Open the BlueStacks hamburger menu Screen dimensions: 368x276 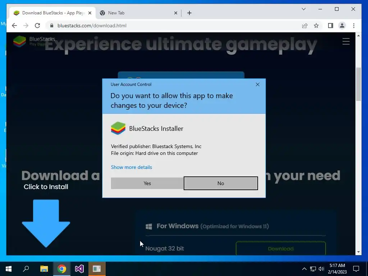tap(346, 41)
